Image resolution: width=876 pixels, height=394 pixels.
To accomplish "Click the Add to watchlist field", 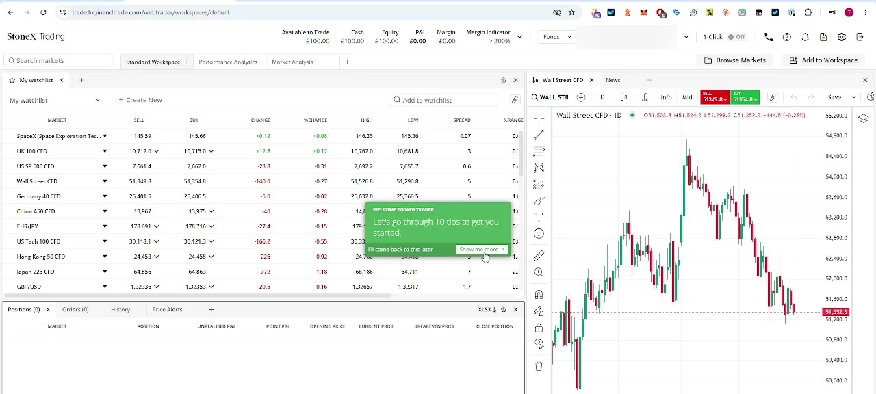I will coord(443,100).
